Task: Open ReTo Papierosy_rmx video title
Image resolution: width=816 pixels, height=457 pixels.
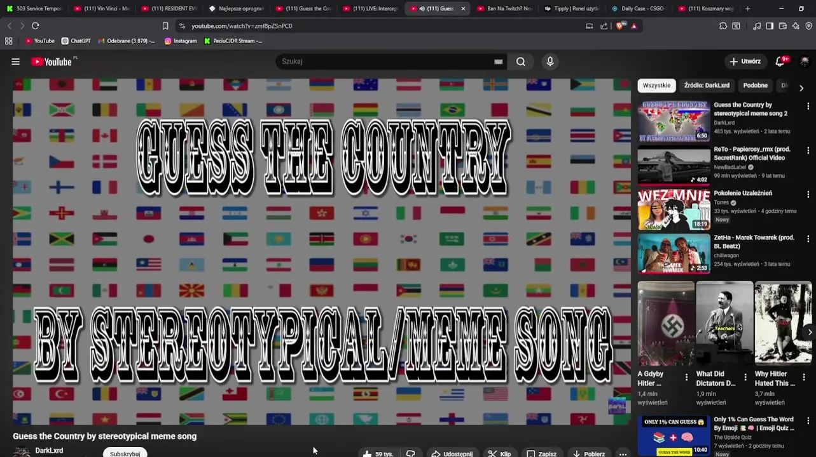Action: tap(752, 154)
